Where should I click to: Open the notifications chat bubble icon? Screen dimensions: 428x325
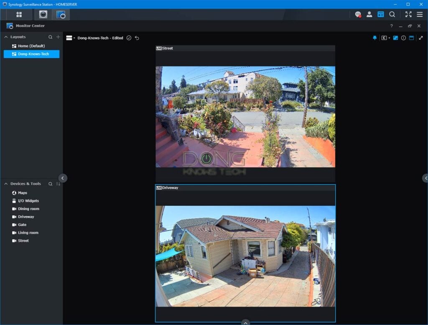pos(358,15)
